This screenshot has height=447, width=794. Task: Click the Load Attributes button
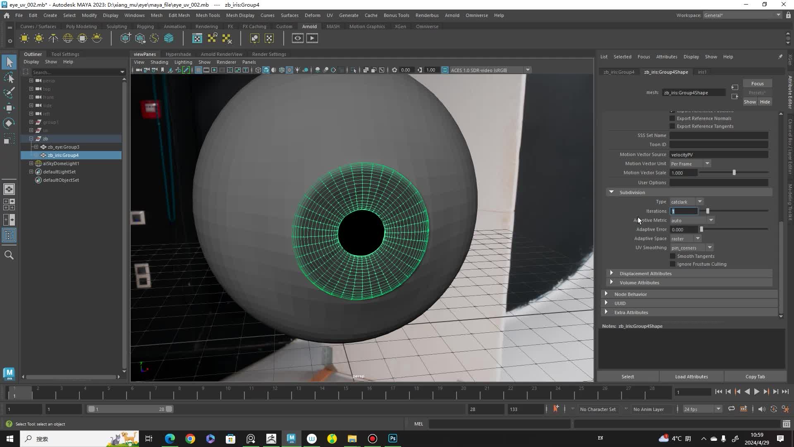(691, 377)
